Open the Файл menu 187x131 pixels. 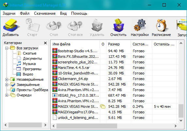[x=24, y=13]
